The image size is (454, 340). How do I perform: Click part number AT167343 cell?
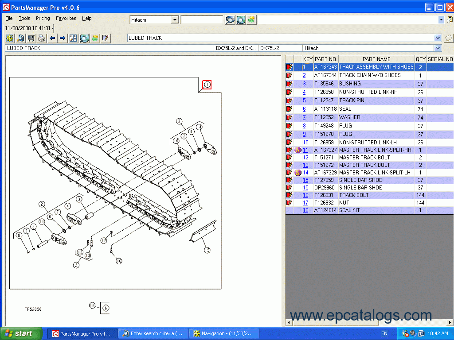pyautogui.click(x=325, y=67)
